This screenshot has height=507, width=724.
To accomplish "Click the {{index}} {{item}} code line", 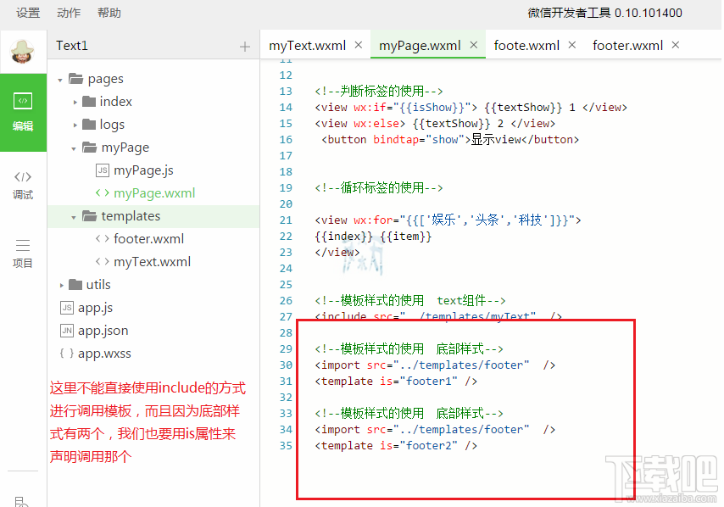I will [373, 236].
